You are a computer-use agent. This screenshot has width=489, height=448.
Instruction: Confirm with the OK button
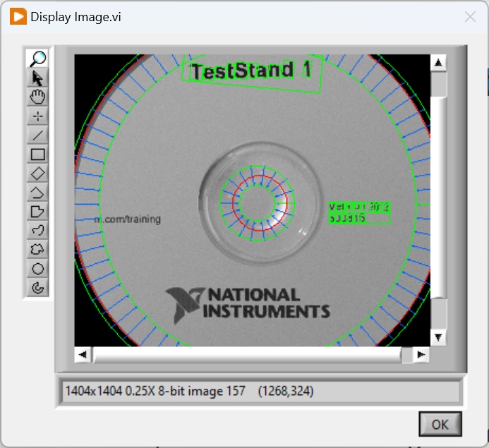[440, 424]
